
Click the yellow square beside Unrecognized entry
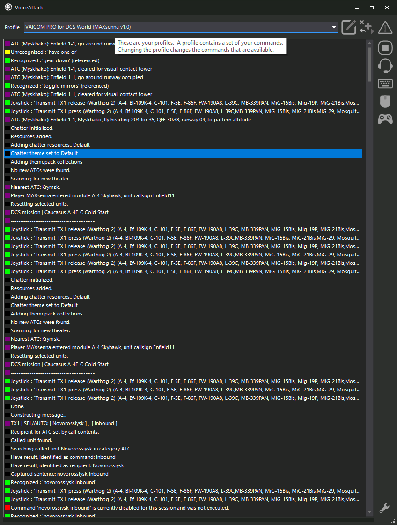[7, 52]
